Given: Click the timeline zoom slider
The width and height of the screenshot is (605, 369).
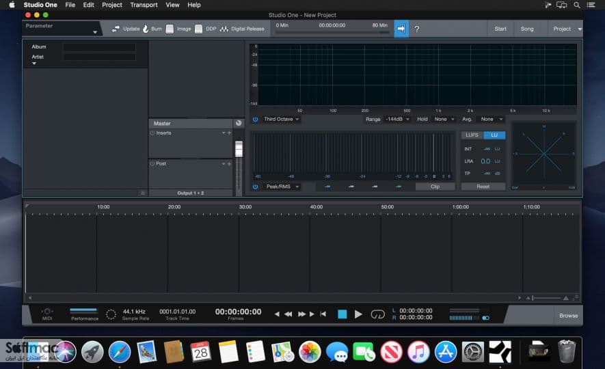Looking at the screenshot, I should (x=546, y=298).
